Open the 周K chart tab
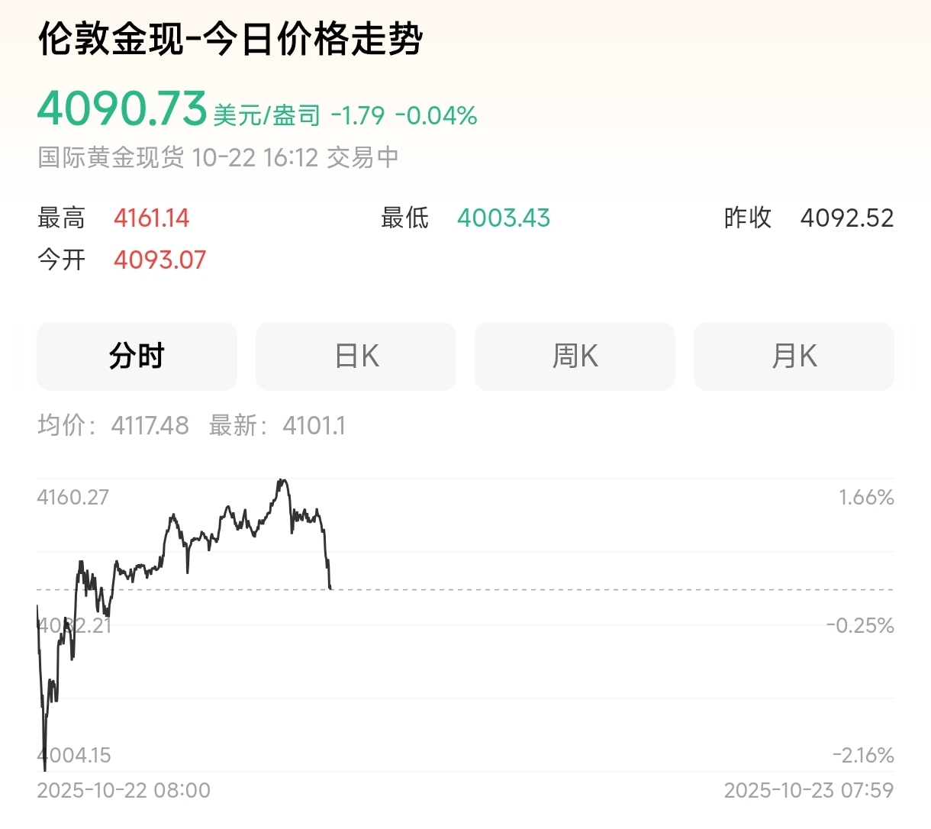 (x=575, y=356)
